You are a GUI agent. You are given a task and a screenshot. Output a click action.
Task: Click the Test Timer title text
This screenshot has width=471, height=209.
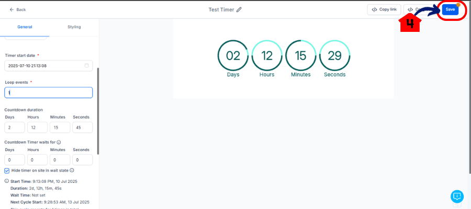click(x=221, y=9)
